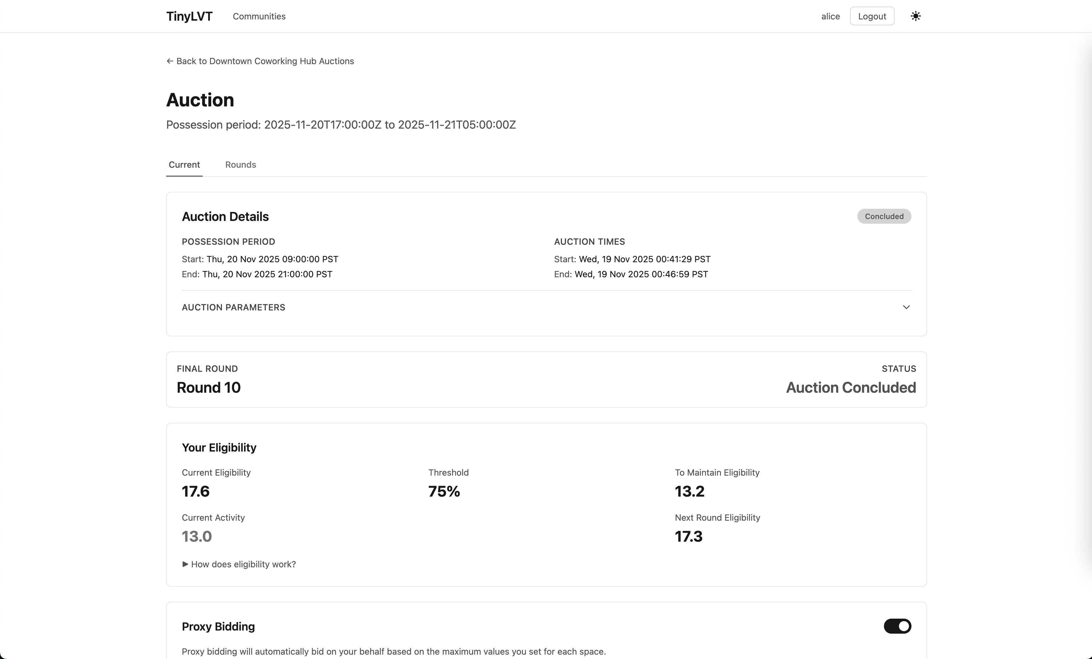Viewport: 1092px width, 659px height.
Task: Click the alice username
Action: coord(830,16)
